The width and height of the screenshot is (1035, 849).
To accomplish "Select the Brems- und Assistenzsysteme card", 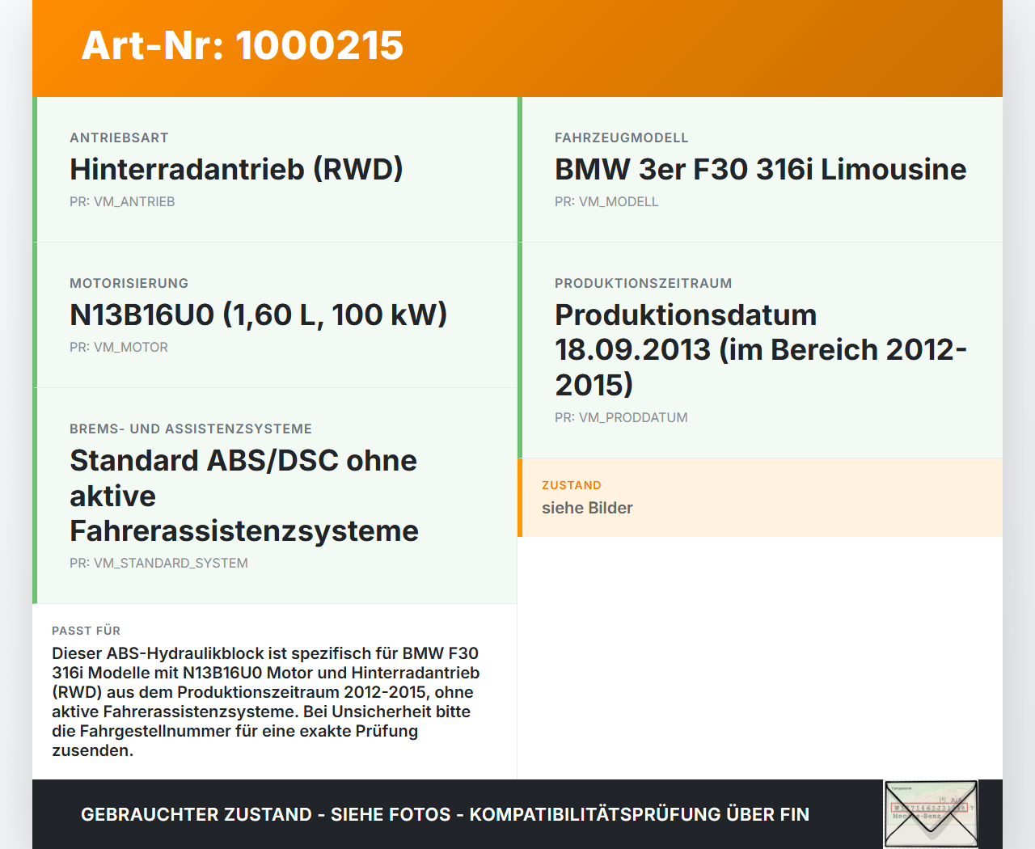I will coord(275,495).
